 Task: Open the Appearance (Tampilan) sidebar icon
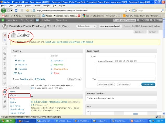(5, 92)
